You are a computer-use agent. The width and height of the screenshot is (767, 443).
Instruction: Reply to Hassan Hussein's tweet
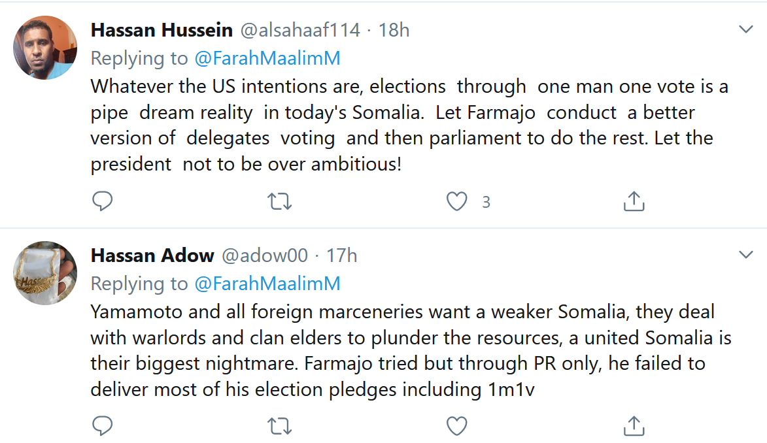tap(102, 202)
